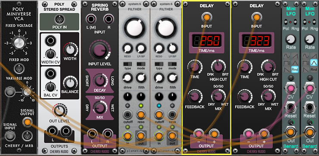Select the Rnd waveform on first Mini LFO

pyautogui.click(x=294, y=69)
